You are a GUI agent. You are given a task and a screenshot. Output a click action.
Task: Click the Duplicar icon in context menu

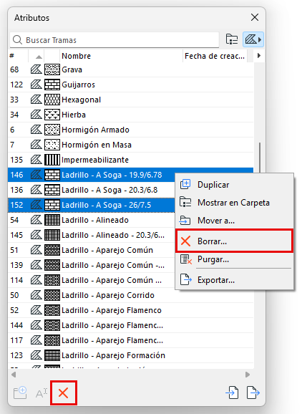pyautogui.click(x=185, y=184)
